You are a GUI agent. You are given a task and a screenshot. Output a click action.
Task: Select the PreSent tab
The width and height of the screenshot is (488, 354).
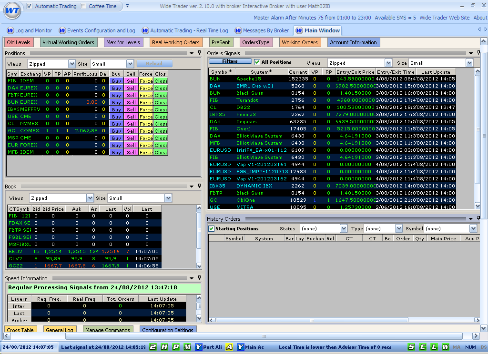coord(221,42)
